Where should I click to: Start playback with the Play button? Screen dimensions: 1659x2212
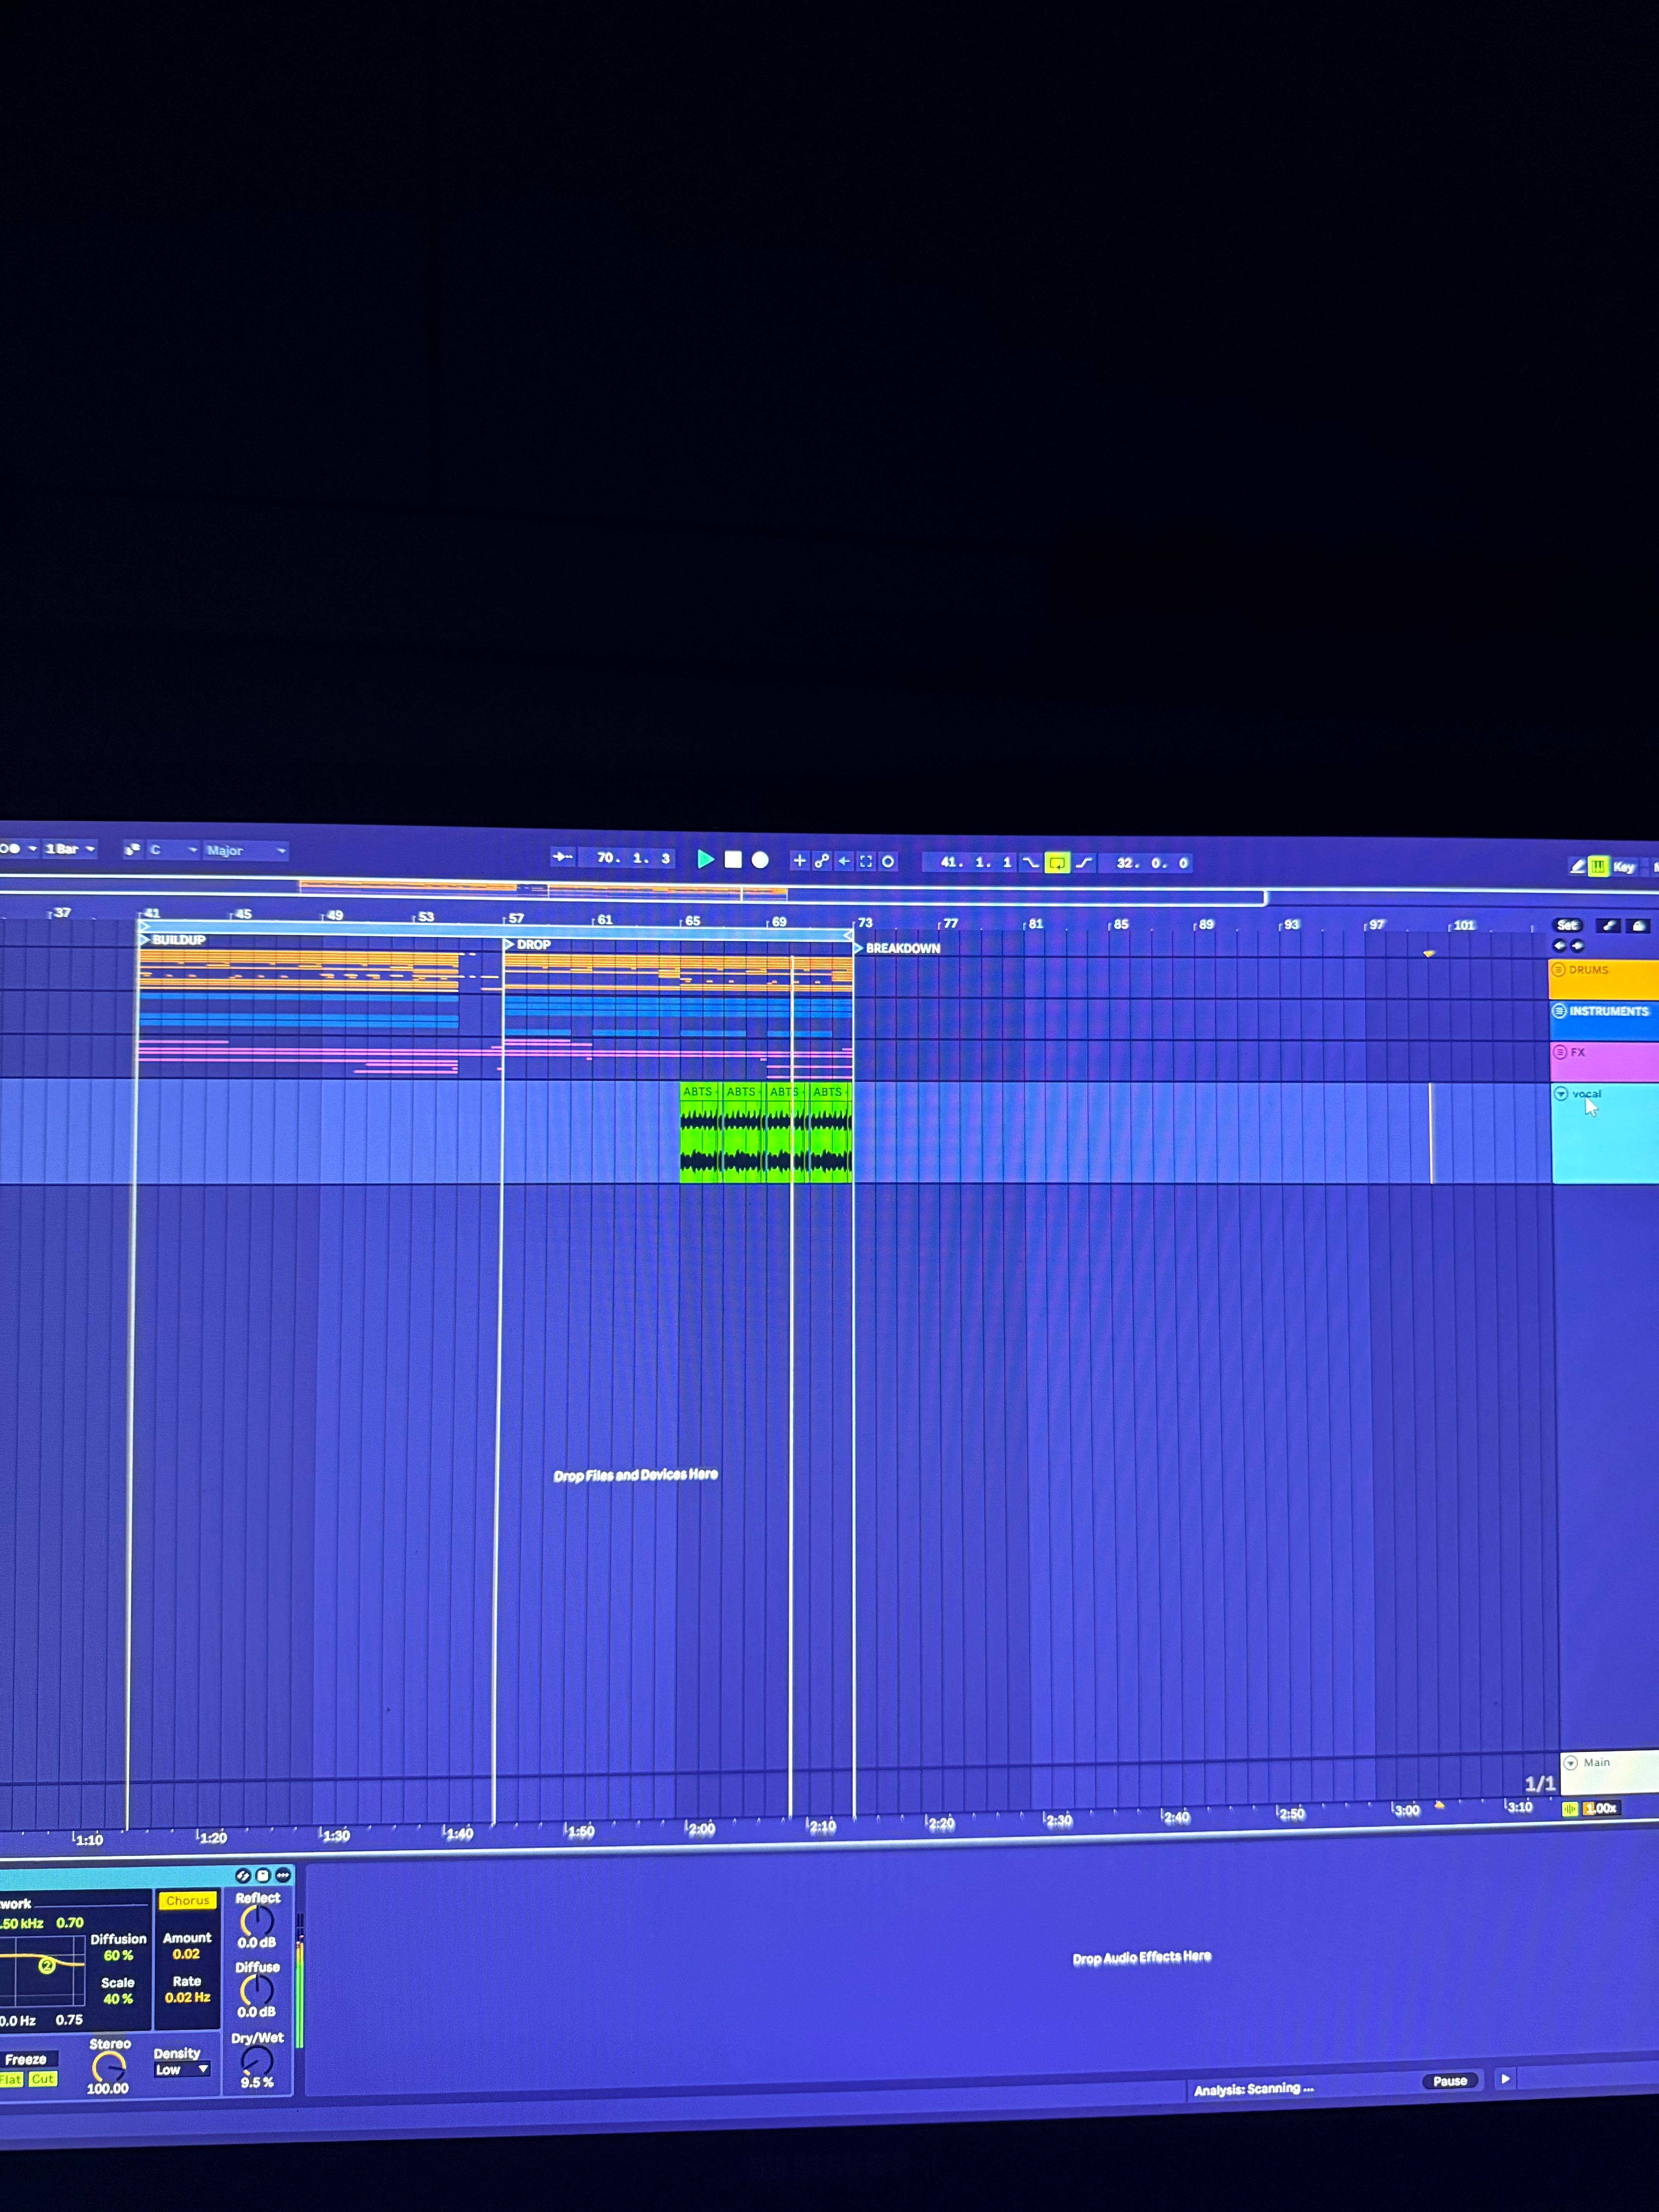pyautogui.click(x=705, y=859)
